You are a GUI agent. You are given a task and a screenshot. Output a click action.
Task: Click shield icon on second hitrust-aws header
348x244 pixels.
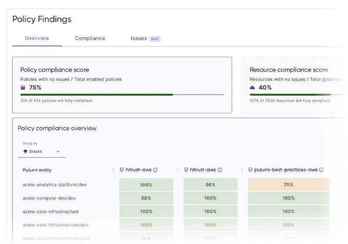point(186,170)
